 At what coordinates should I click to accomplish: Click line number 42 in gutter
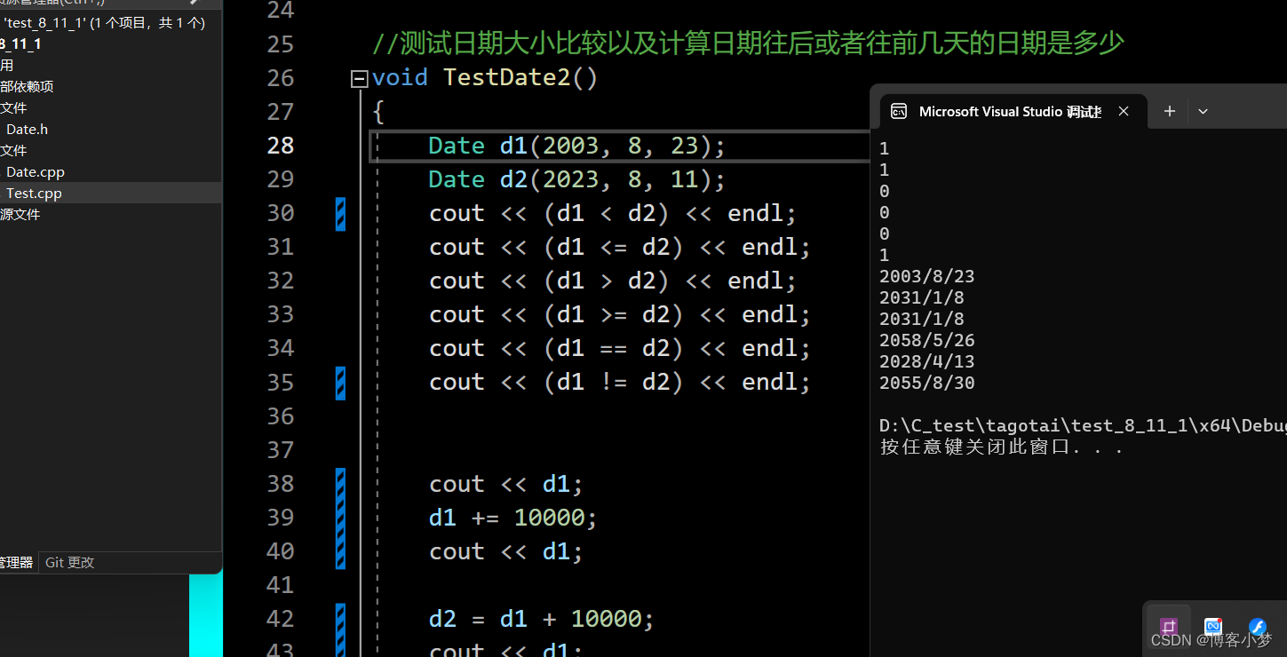click(281, 618)
